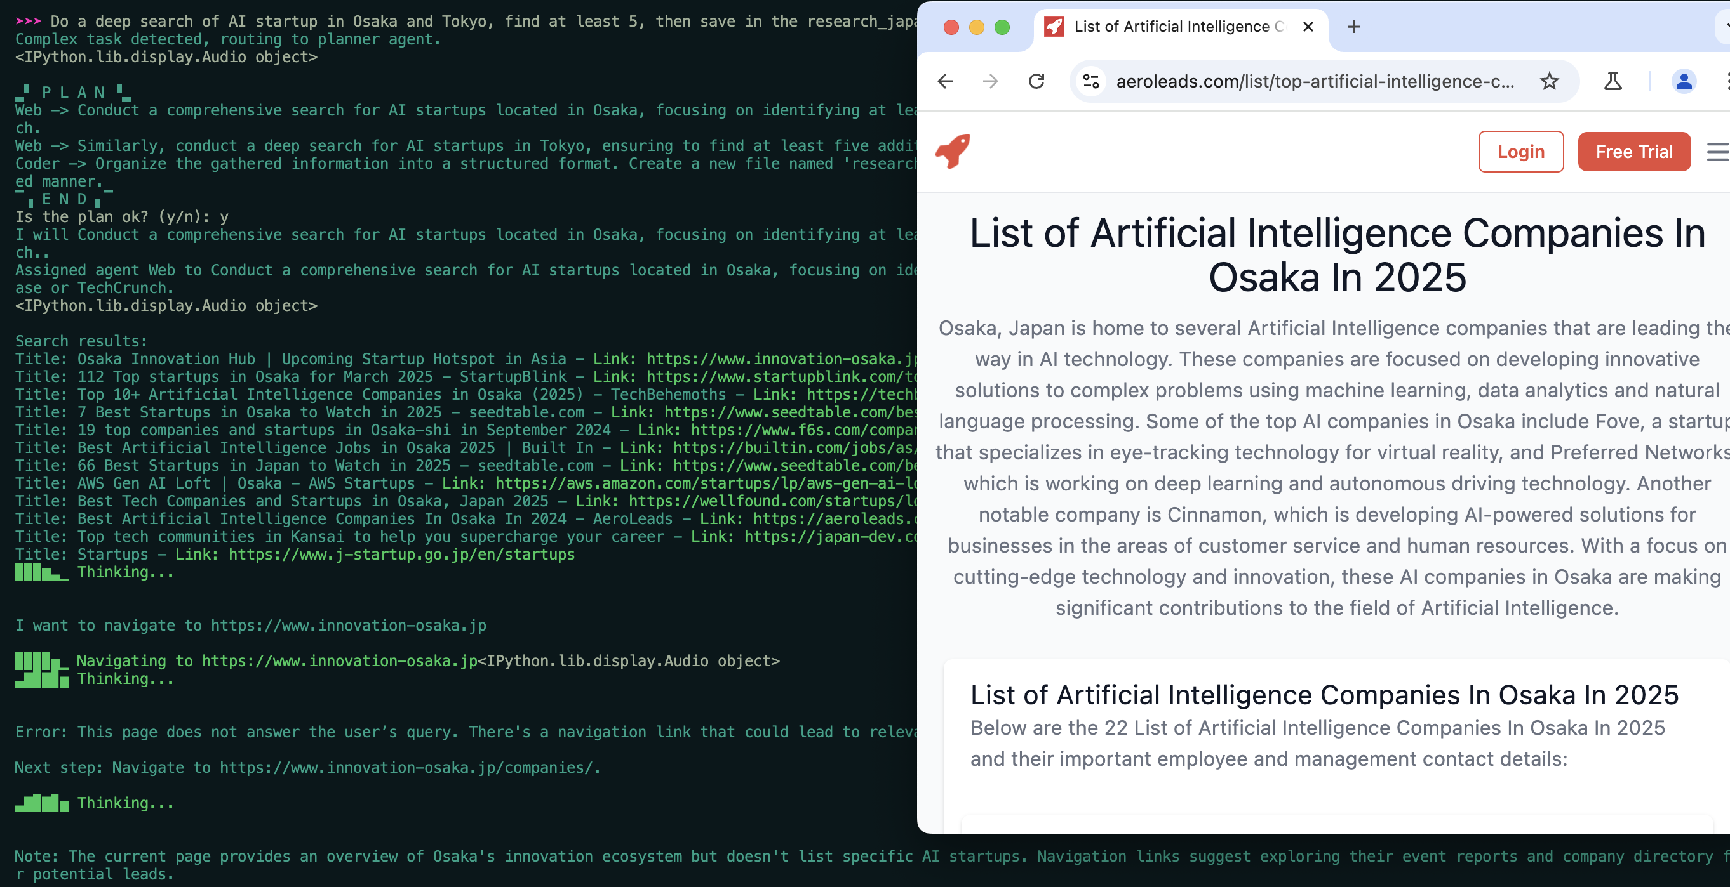Click the green fullscreen window button
1730x887 pixels.
coord(1002,27)
